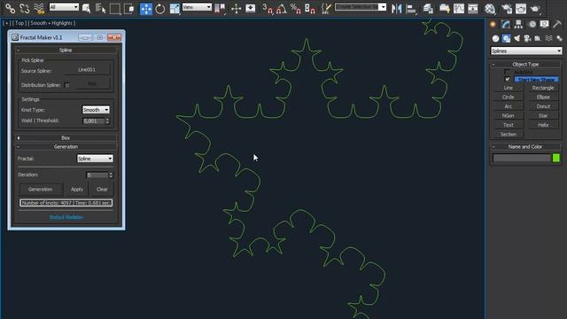
Task: Activate Select and Move tool
Action: click(x=146, y=8)
